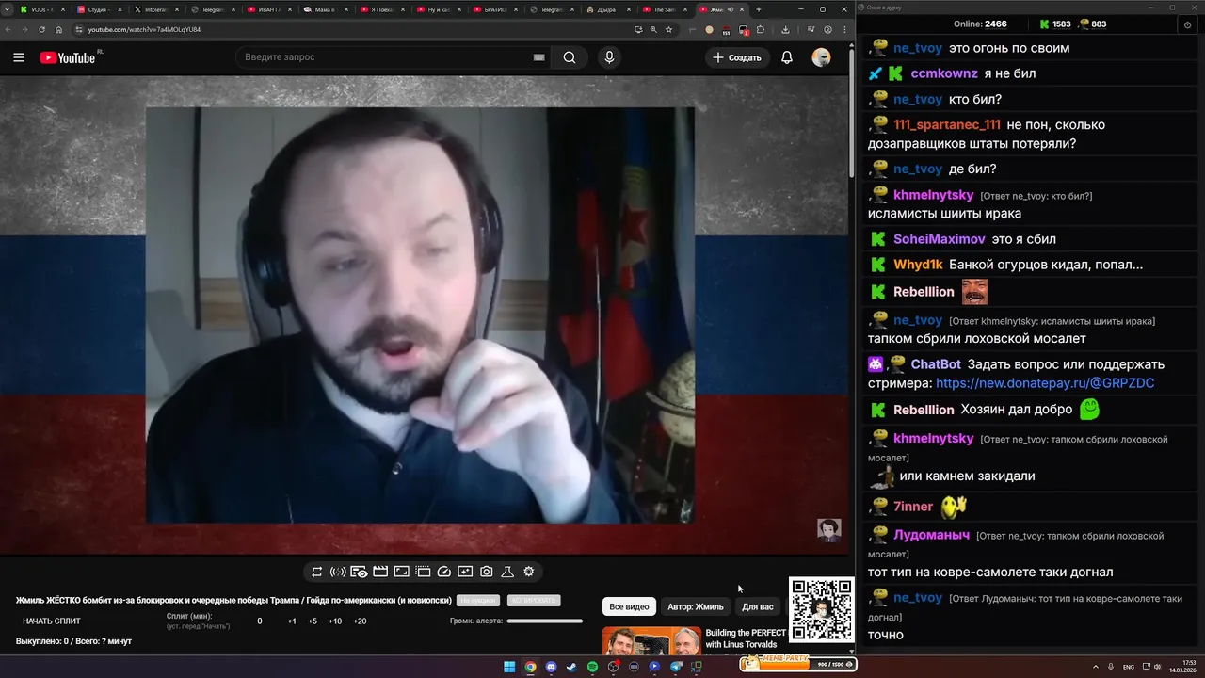Click the +5 split minutes button
The image size is (1205, 678).
pos(313,621)
